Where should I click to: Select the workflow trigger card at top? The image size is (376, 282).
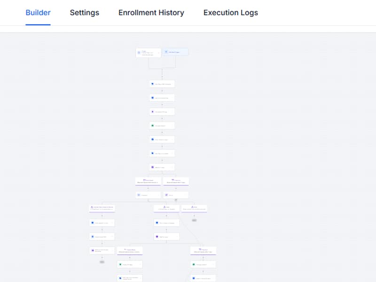point(149,53)
